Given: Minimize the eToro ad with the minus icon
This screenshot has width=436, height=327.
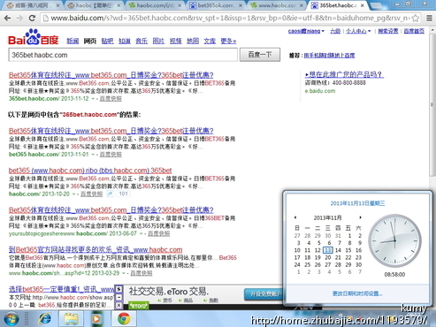Looking at the screenshot, I should [x=119, y=297].
